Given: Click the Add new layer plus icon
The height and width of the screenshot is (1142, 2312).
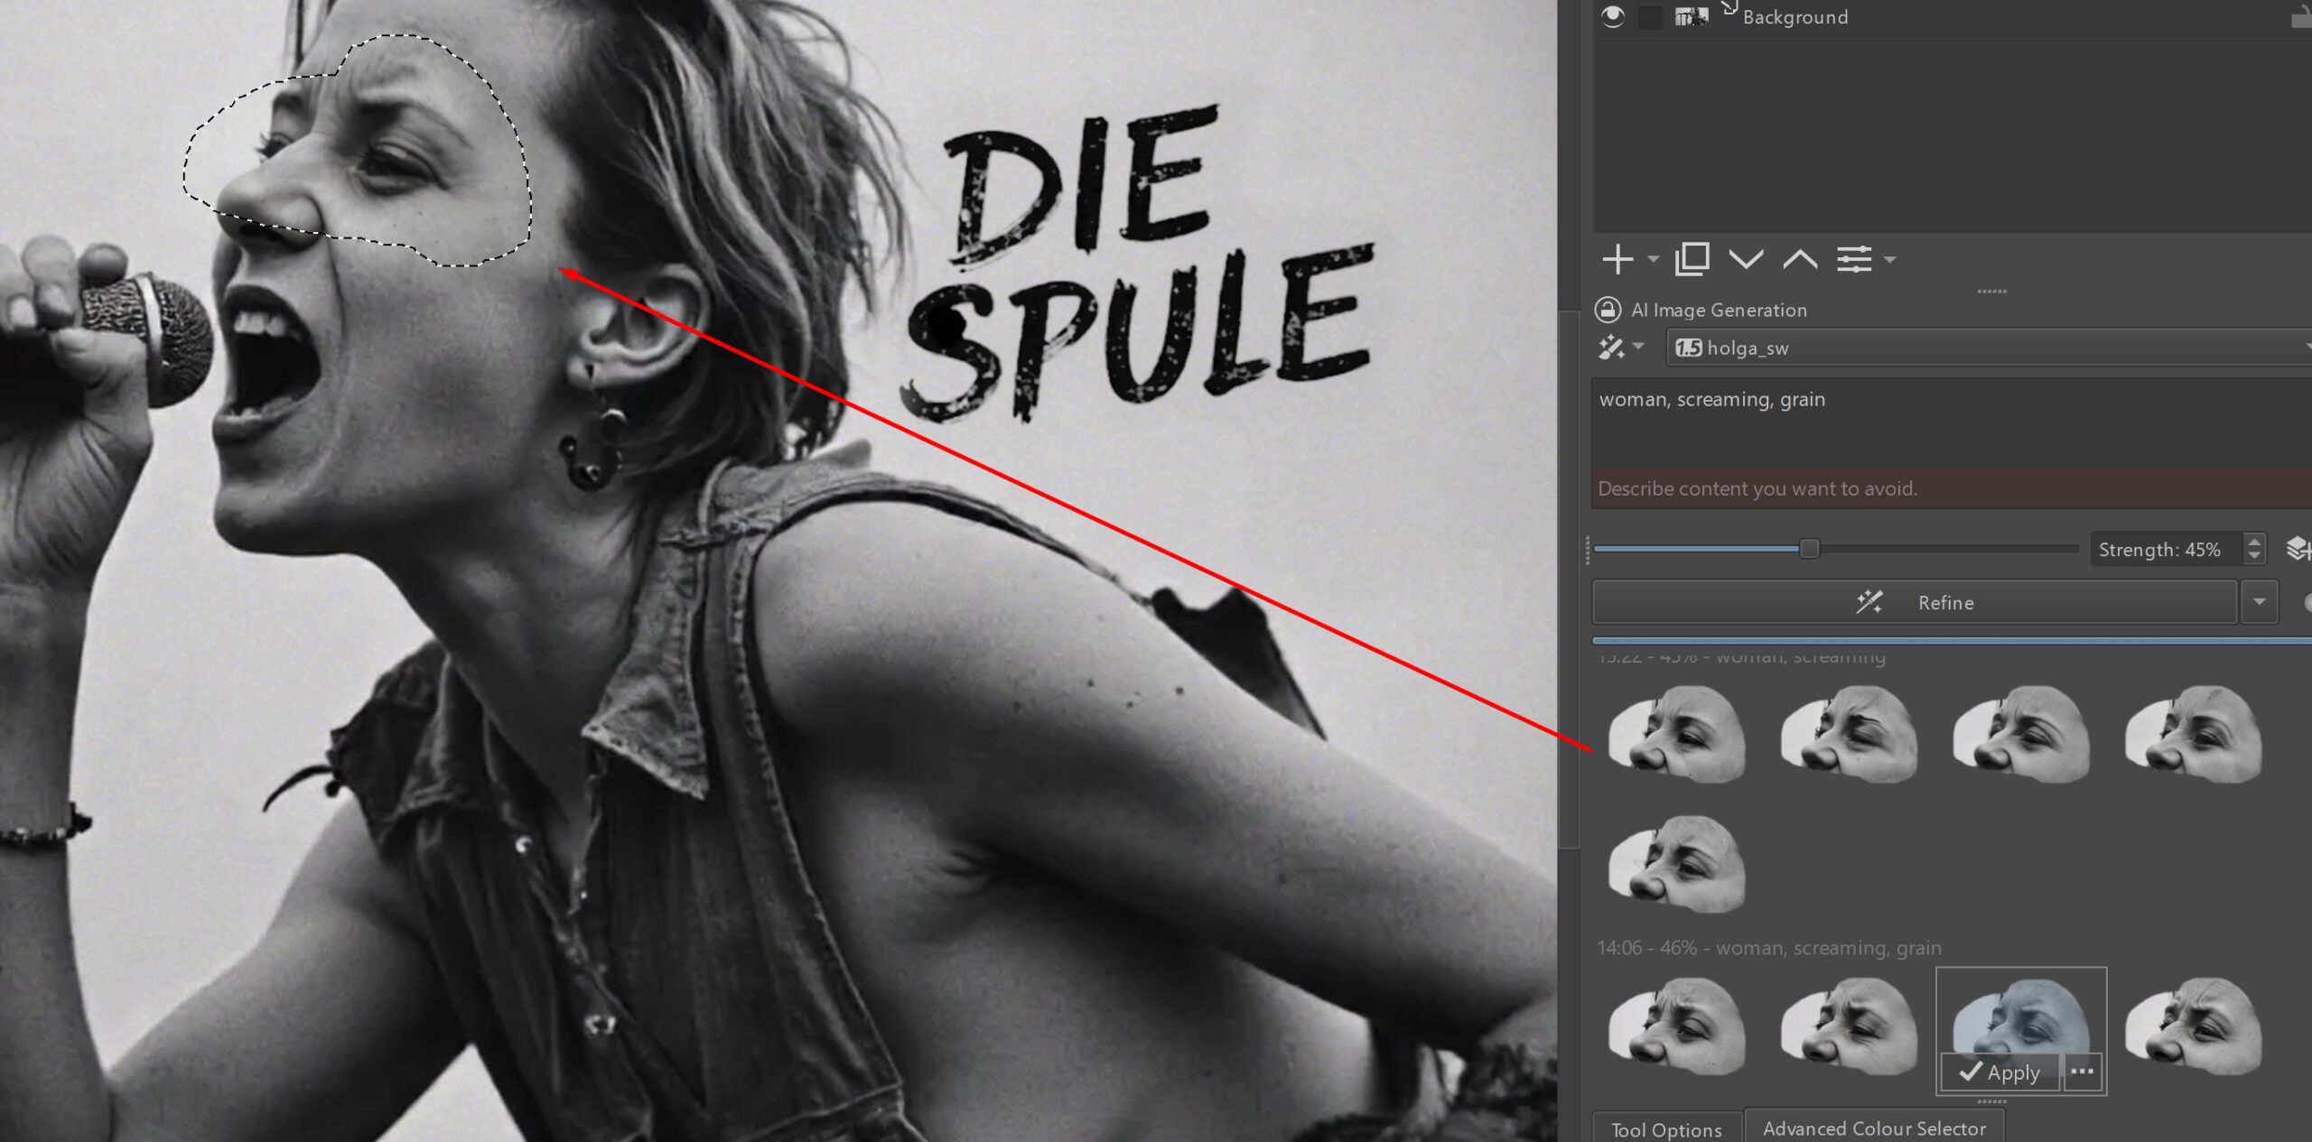Looking at the screenshot, I should [1617, 260].
